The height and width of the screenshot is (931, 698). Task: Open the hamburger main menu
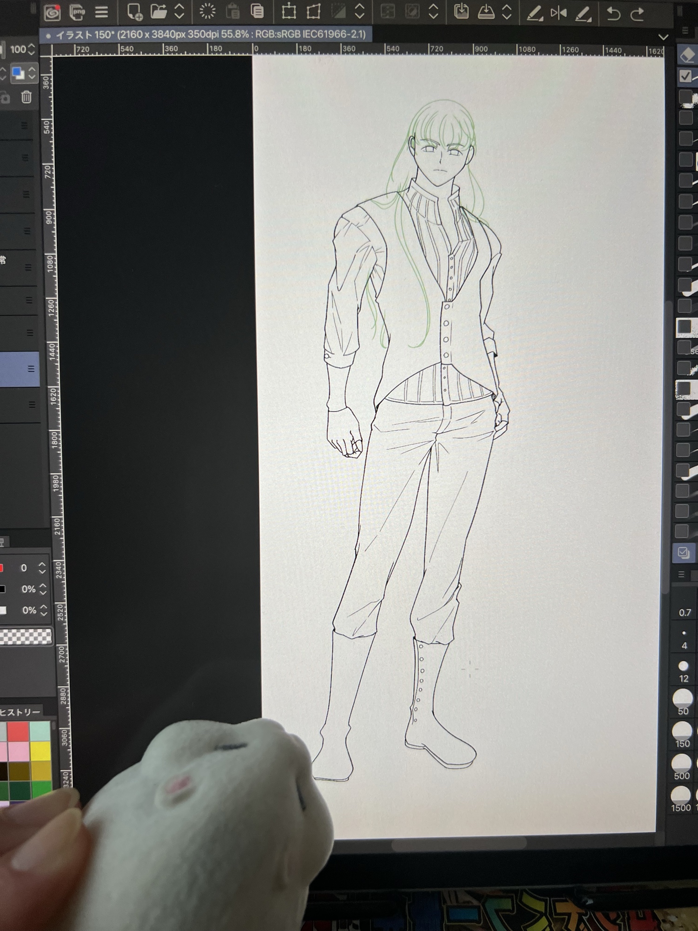point(101,13)
